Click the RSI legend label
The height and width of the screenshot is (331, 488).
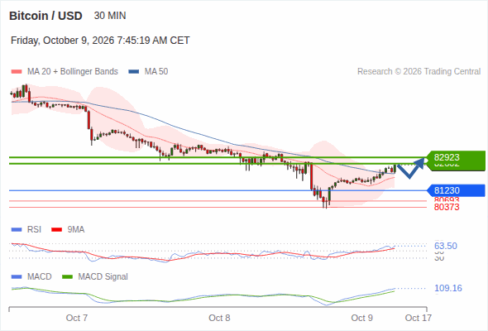[34, 229]
